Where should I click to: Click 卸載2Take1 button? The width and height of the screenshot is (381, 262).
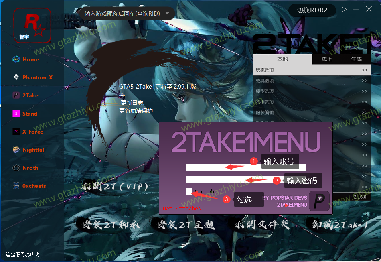340,224
